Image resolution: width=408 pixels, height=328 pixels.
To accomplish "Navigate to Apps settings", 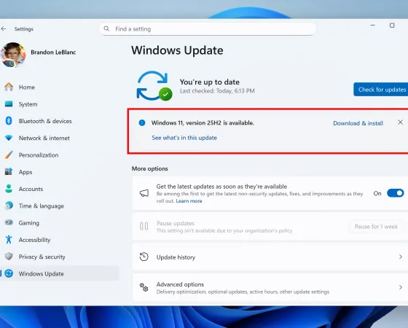I will point(25,172).
